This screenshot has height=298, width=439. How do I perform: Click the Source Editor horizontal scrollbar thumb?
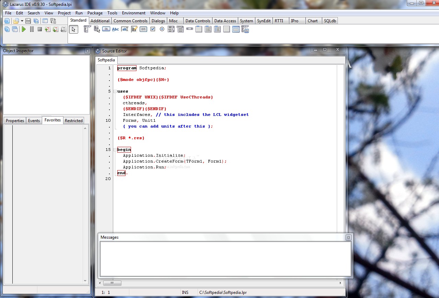(x=112, y=283)
